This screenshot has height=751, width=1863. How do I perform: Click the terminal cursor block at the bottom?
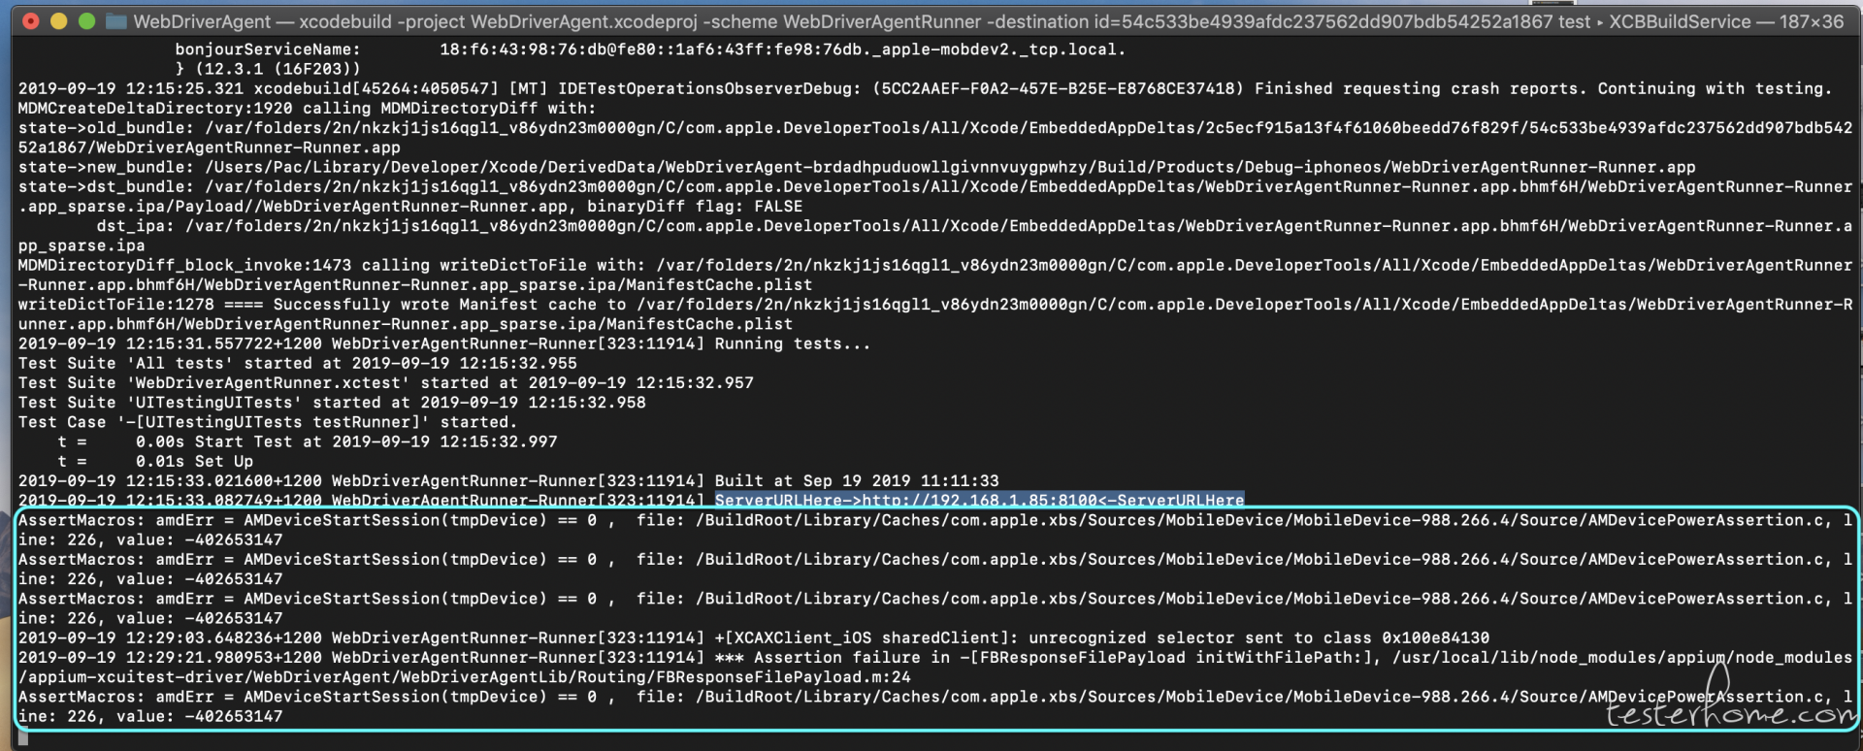tap(23, 737)
